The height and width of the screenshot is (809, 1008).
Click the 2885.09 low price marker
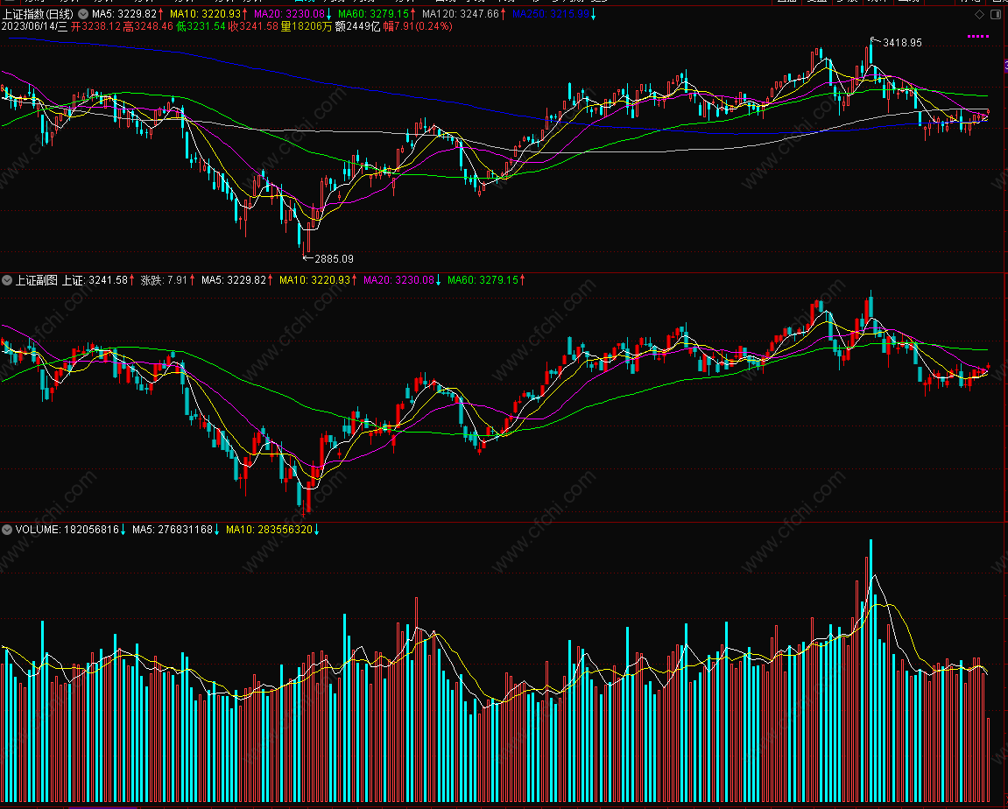coord(334,259)
